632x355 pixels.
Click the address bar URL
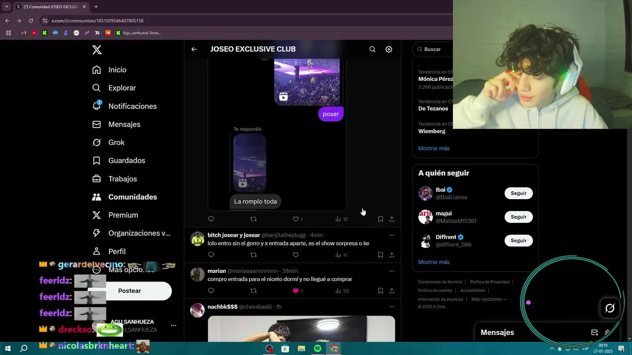97,21
